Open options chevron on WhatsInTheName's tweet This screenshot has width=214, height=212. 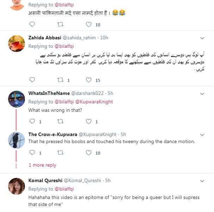click(x=202, y=94)
